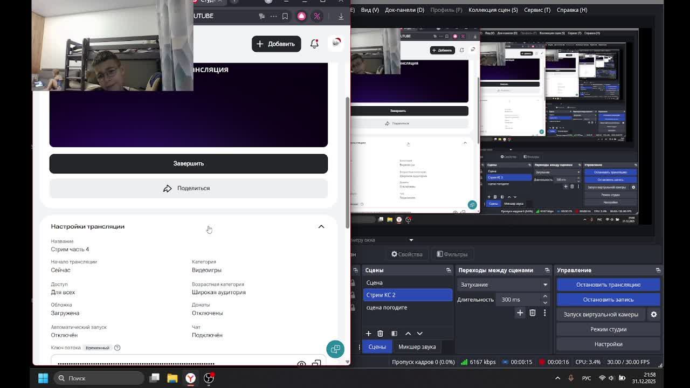The height and width of the screenshot is (388, 690).
Task: Click the OBS Studio taskbar icon
Action: point(209,378)
